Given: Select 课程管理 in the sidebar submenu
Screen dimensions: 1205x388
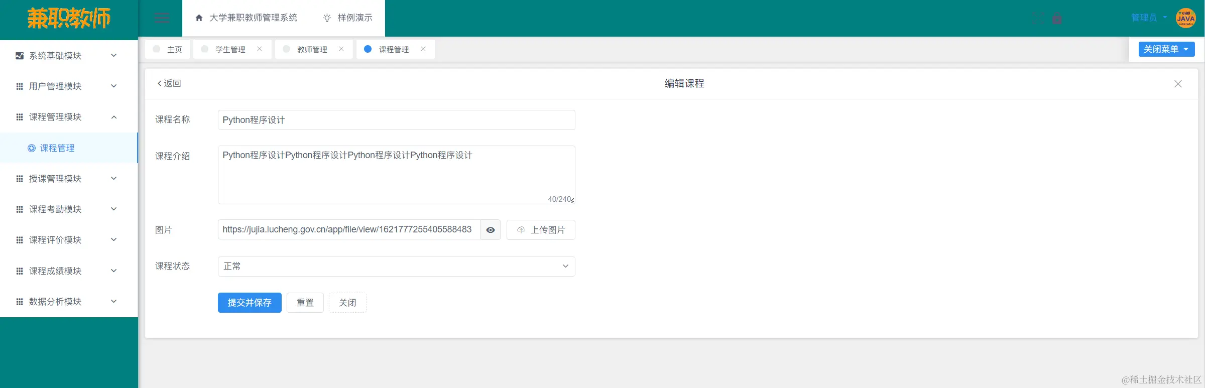Looking at the screenshot, I should pyautogui.click(x=69, y=148).
